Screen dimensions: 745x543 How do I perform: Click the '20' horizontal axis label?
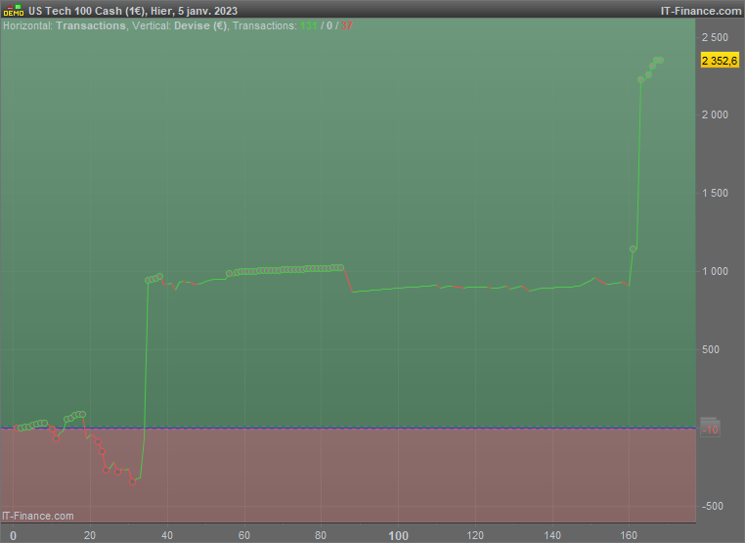[x=90, y=535]
